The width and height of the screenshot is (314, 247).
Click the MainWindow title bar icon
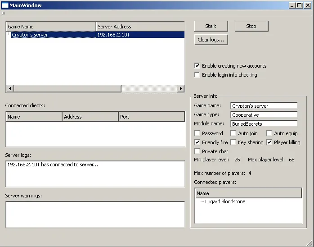5,5
